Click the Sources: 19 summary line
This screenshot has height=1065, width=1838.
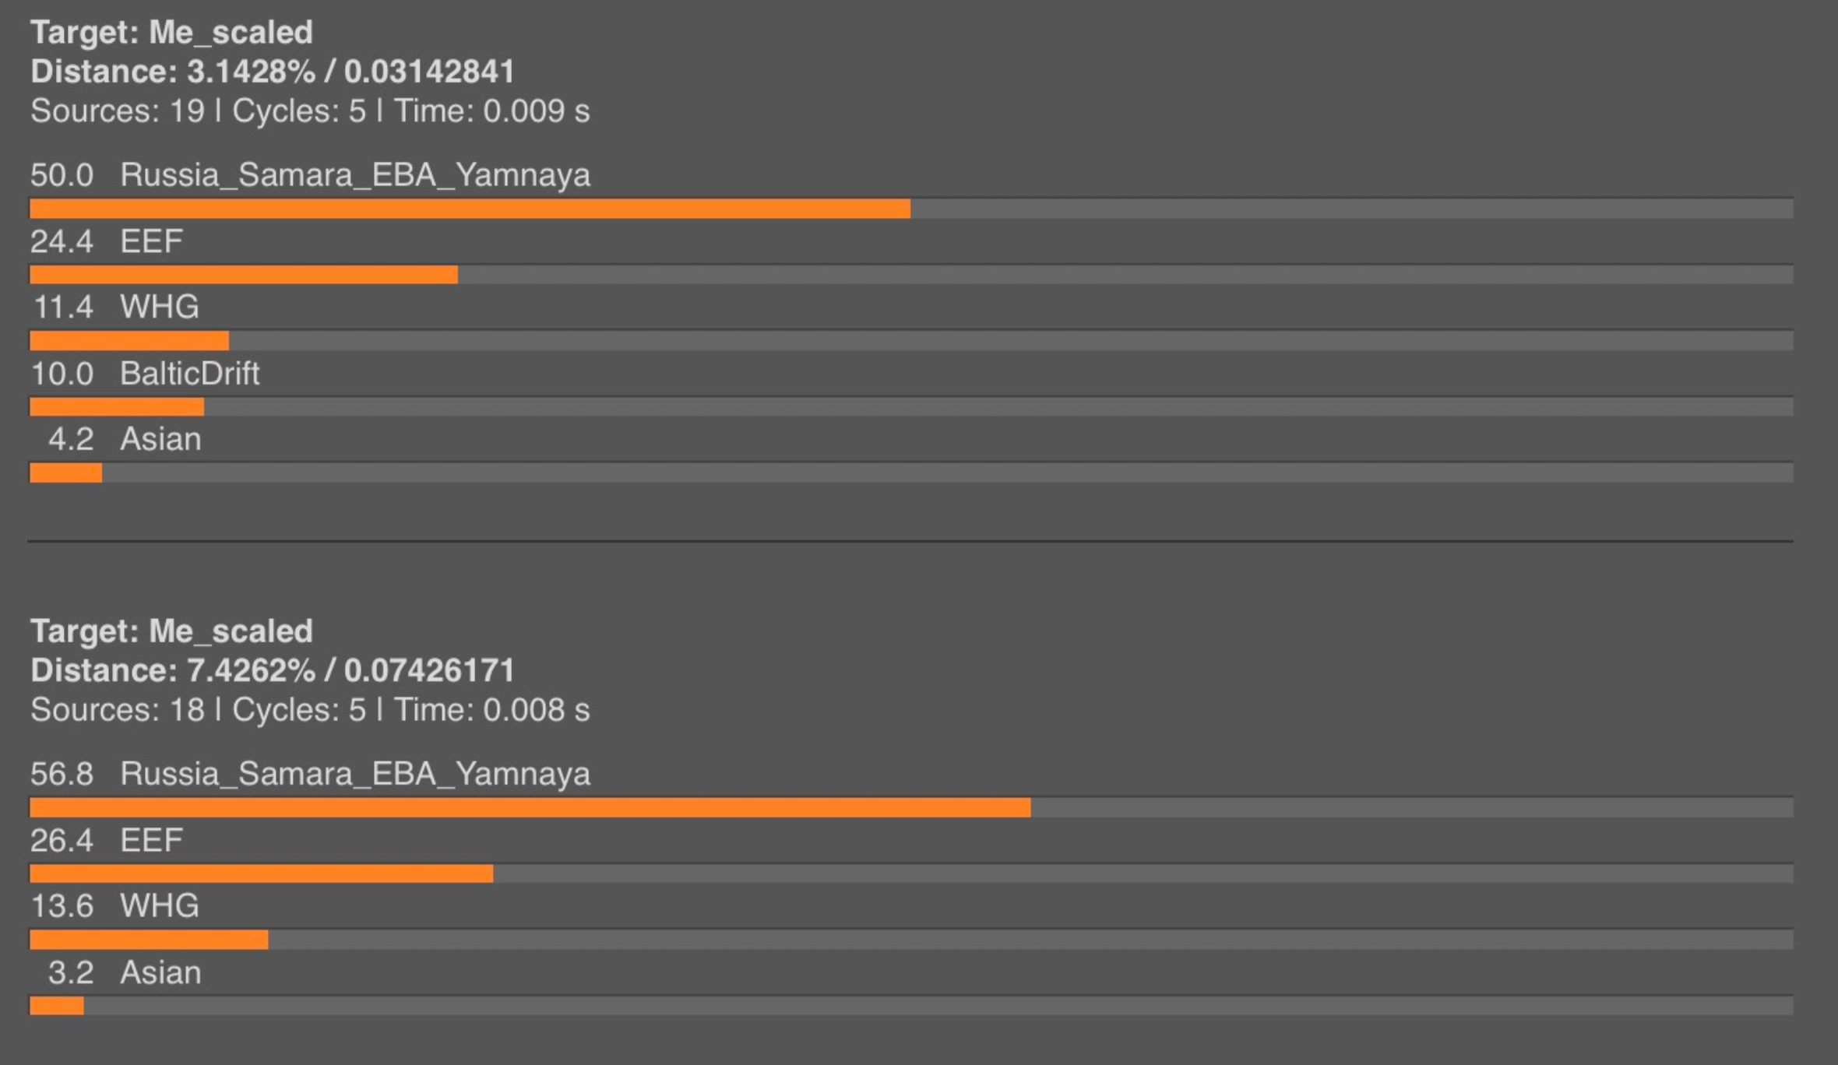(310, 111)
